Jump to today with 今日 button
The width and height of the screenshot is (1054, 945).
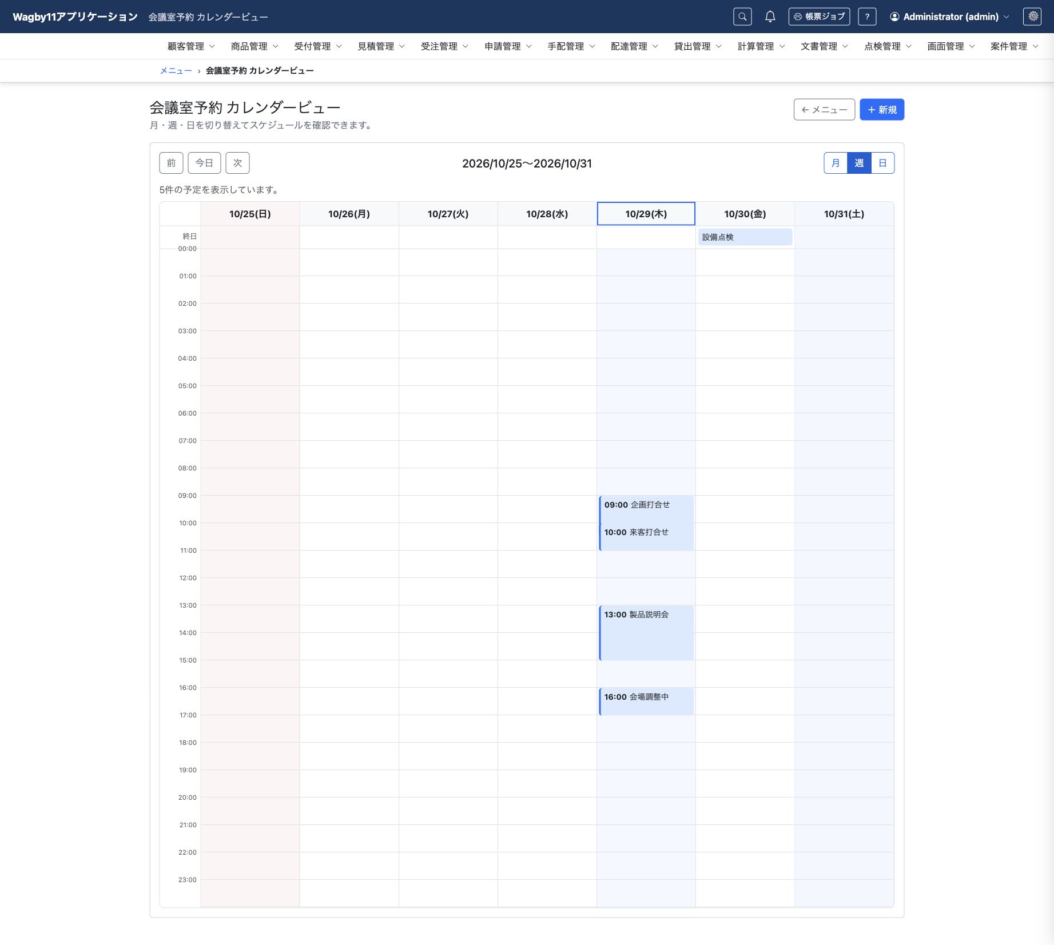204,163
